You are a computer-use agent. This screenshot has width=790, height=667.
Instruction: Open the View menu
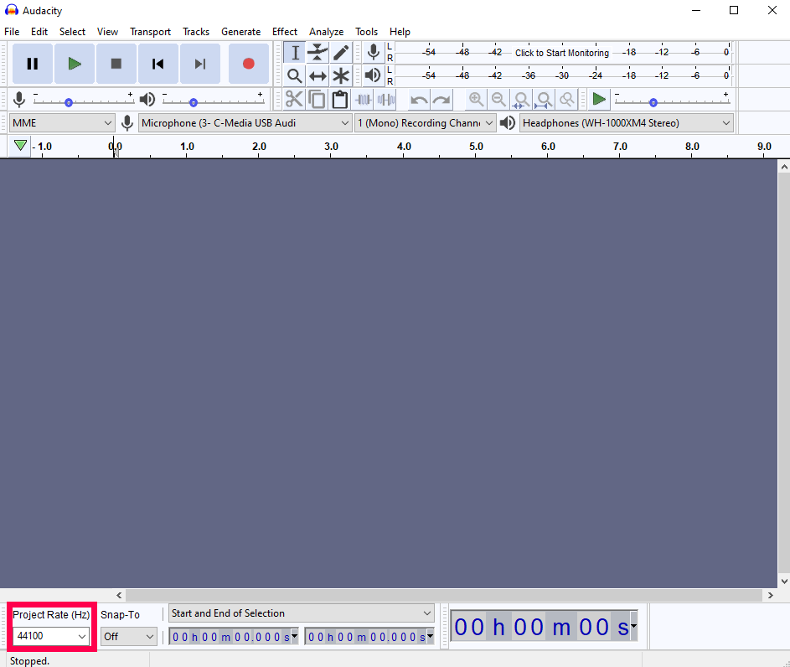(x=107, y=32)
